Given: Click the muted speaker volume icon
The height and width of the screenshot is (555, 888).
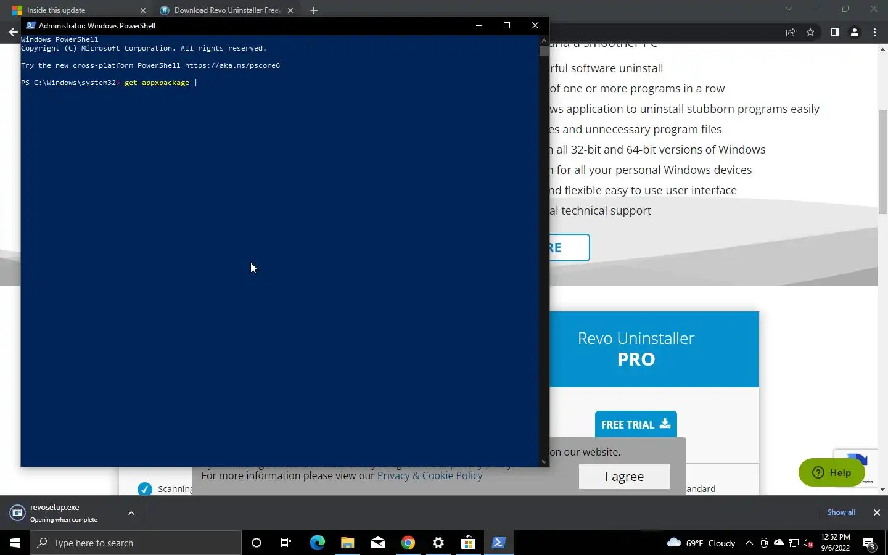Looking at the screenshot, I should coord(808,543).
